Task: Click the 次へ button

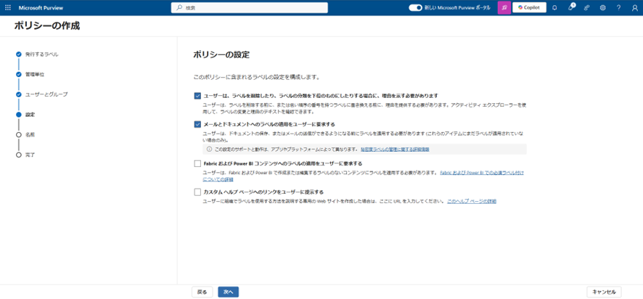Action: tap(228, 292)
